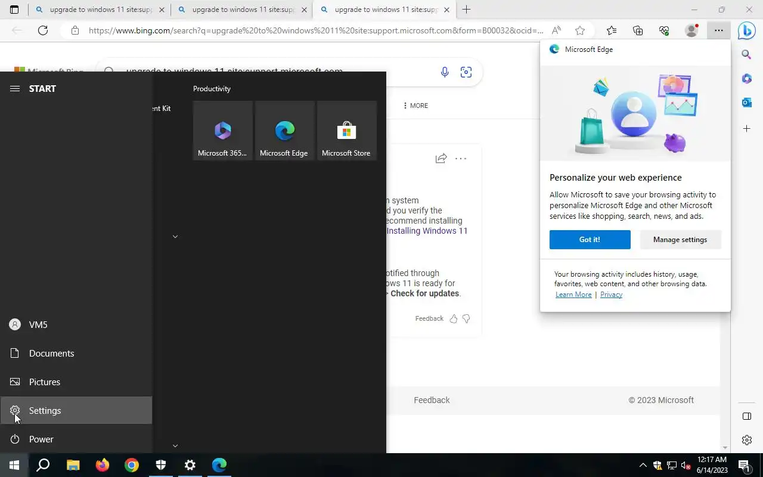Open the Favorites list icon

coord(612,30)
